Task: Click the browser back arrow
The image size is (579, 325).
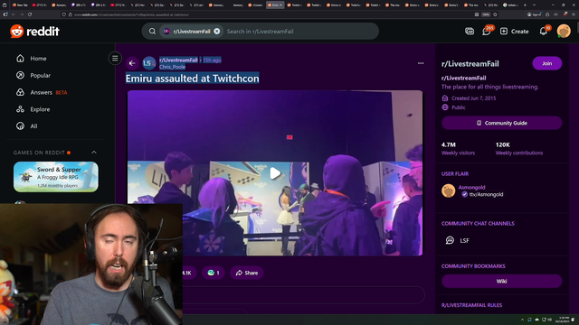Action: tap(14, 14)
